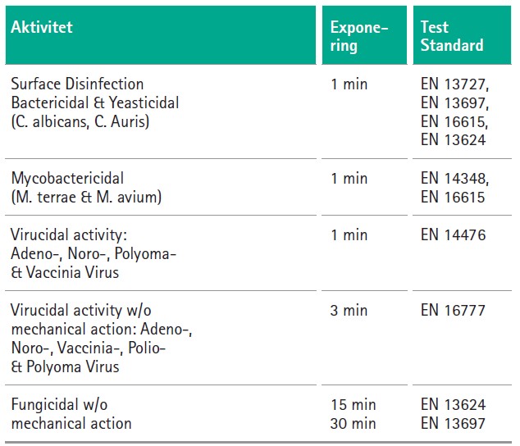The width and height of the screenshot is (520, 446).
Task: Select EN 14348 in Mycobactericidal row
Action: (454, 179)
